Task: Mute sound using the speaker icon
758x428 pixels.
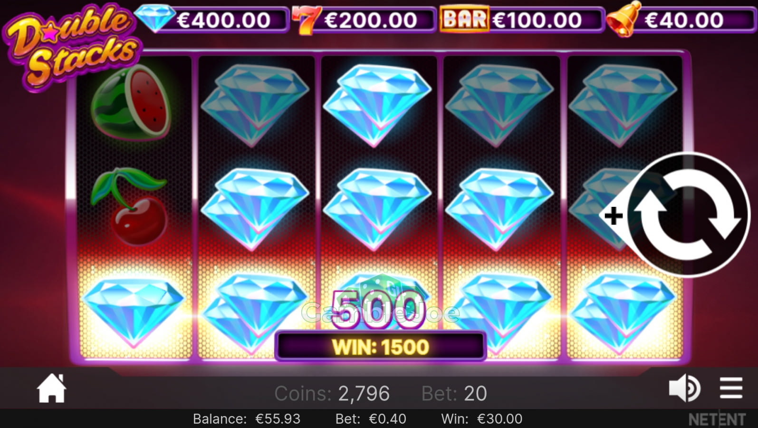Action: 684,388
